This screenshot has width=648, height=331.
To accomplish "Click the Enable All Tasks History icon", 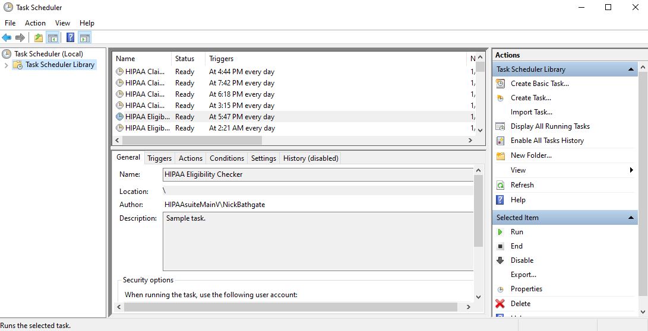I will (x=500, y=141).
